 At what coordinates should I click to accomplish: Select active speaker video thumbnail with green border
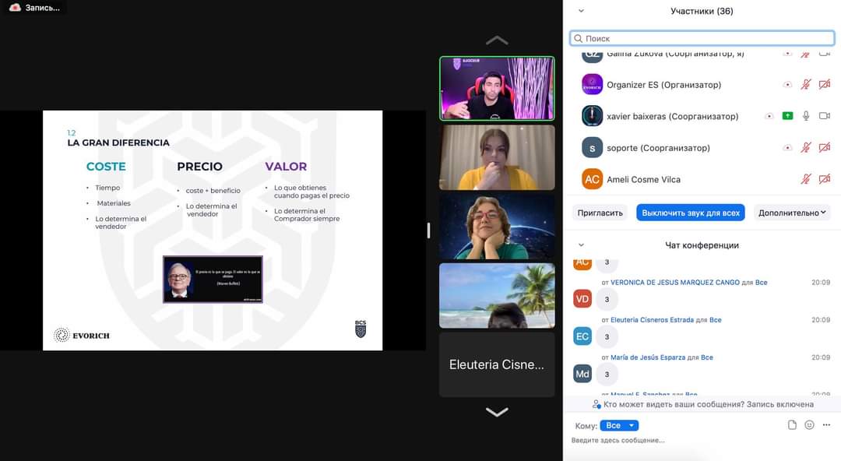tap(497, 89)
